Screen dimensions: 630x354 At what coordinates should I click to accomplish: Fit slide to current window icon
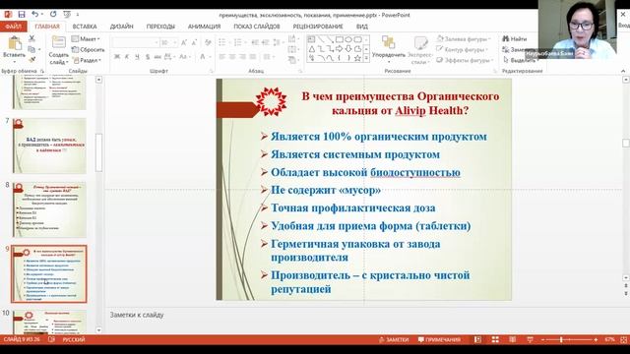tap(624, 339)
